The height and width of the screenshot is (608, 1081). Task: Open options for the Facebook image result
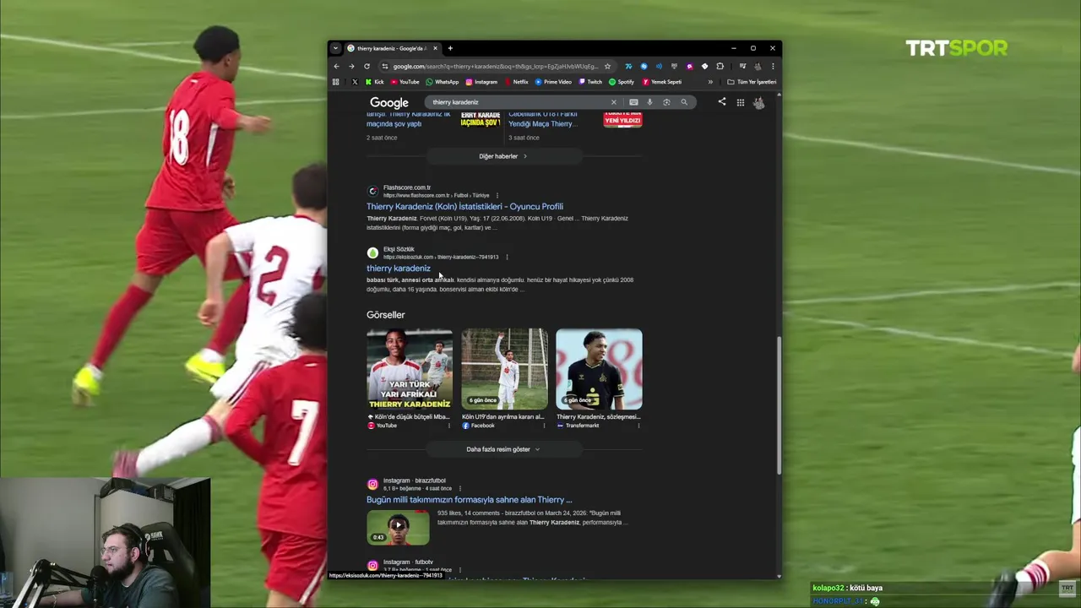tap(544, 426)
